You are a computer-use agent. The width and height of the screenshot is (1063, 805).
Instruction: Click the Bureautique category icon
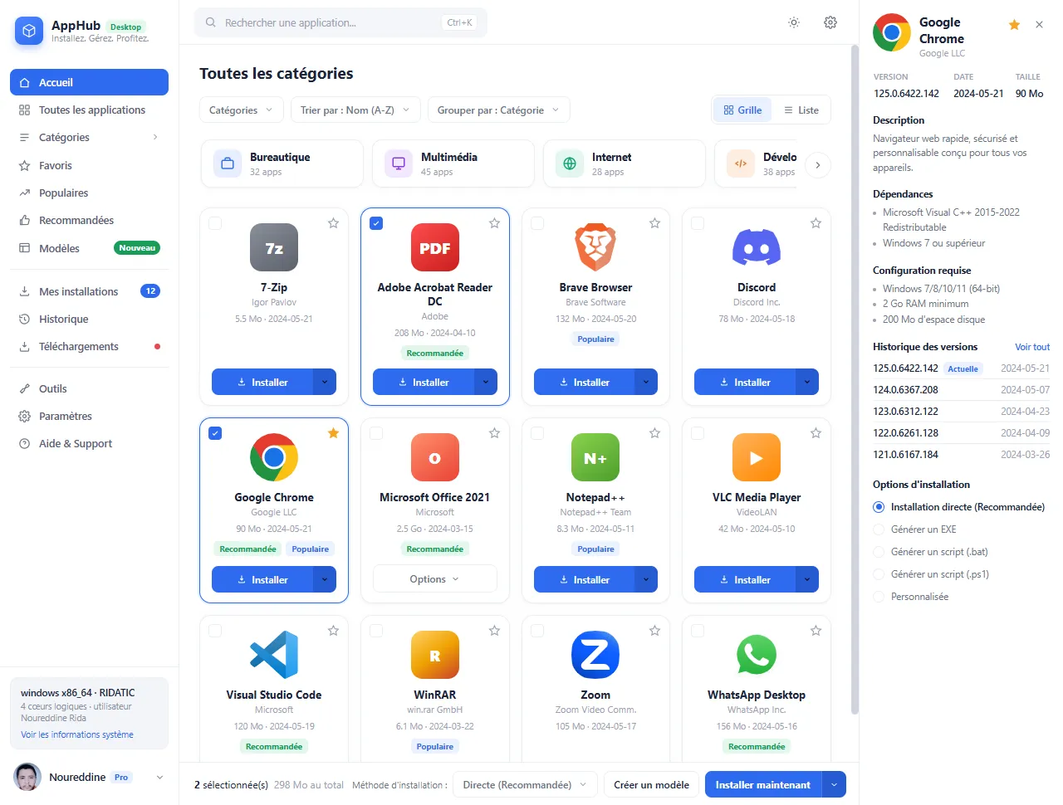click(x=228, y=163)
